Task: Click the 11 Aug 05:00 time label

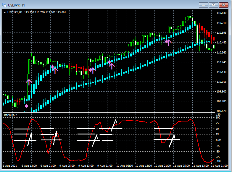Action: 181,165
